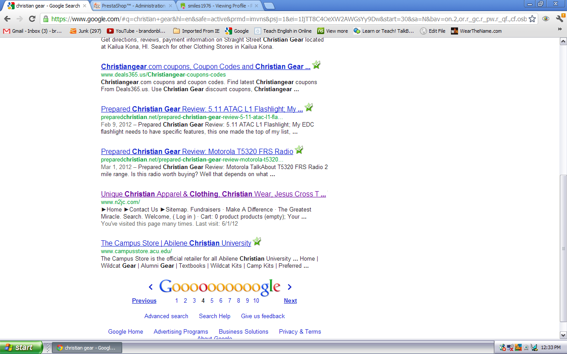Go to the Next results page link
This screenshot has height=354, width=567.
click(x=290, y=301)
